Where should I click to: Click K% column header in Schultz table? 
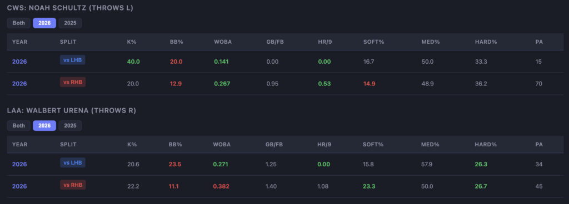[x=132, y=42]
